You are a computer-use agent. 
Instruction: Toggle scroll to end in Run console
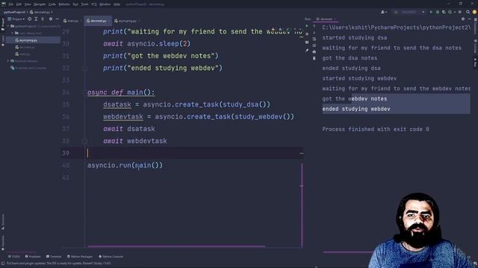tap(314, 45)
